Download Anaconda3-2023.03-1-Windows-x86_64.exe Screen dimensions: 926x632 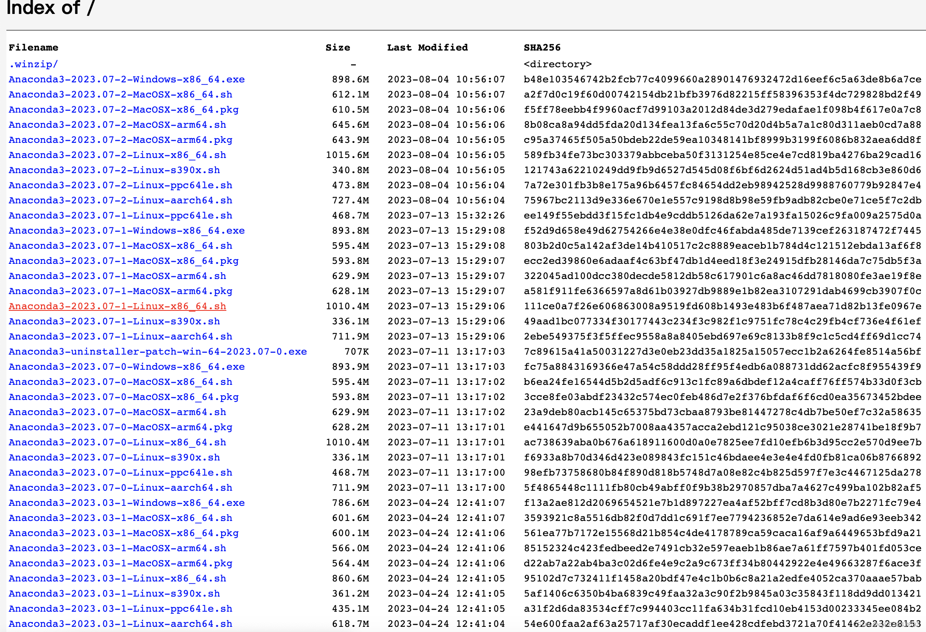pos(126,503)
